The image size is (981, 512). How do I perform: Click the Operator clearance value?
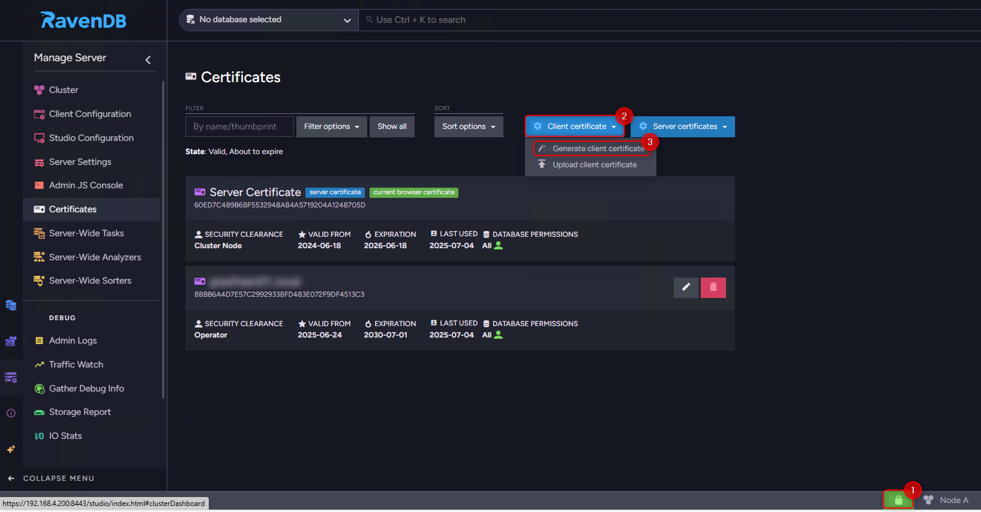[211, 335]
